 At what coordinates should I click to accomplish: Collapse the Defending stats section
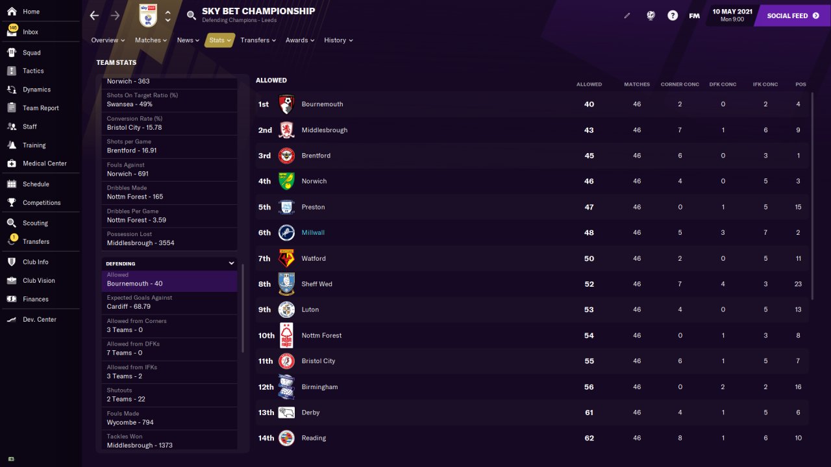(x=231, y=263)
